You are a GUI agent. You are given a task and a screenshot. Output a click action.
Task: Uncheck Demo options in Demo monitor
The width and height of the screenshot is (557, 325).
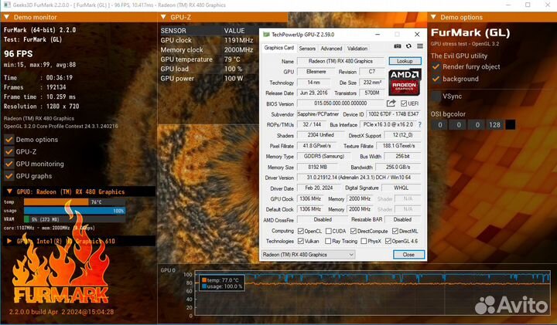[9, 140]
